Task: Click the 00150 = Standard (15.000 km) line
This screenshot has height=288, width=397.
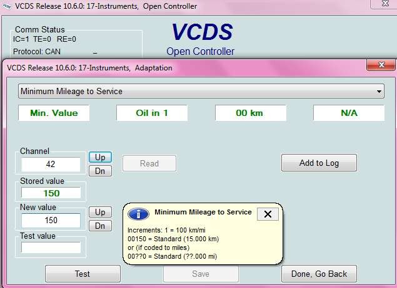Action: pos(173,239)
